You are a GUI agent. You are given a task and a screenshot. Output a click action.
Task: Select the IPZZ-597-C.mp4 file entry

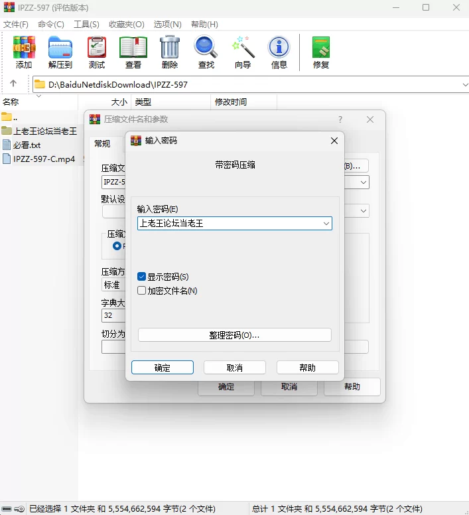coord(44,159)
